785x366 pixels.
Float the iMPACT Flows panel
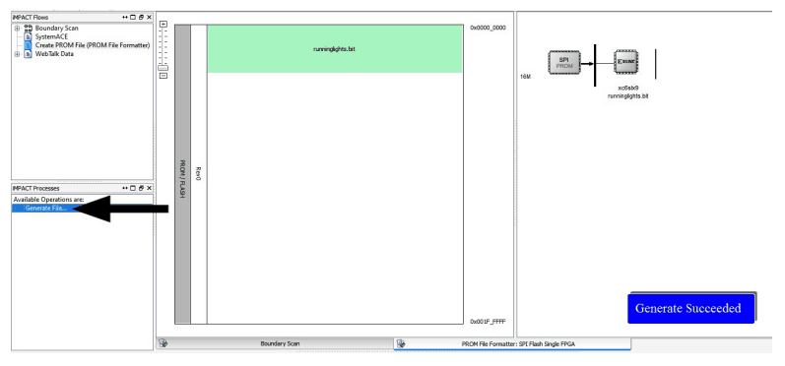(141, 18)
